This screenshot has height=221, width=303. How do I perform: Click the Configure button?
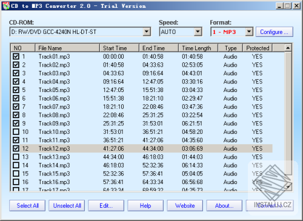275,32
